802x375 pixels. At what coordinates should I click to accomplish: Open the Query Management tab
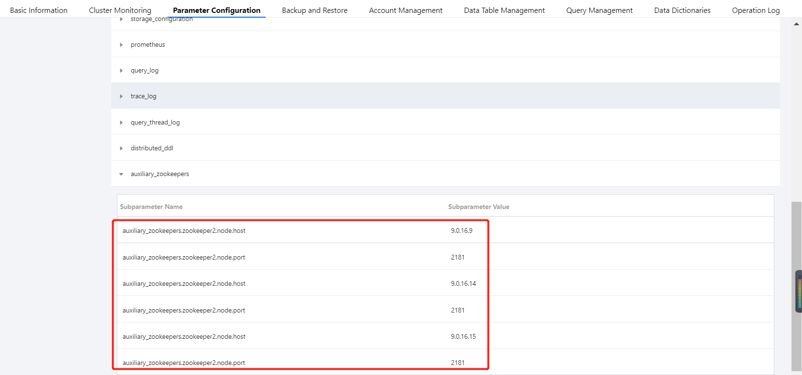[x=599, y=10]
